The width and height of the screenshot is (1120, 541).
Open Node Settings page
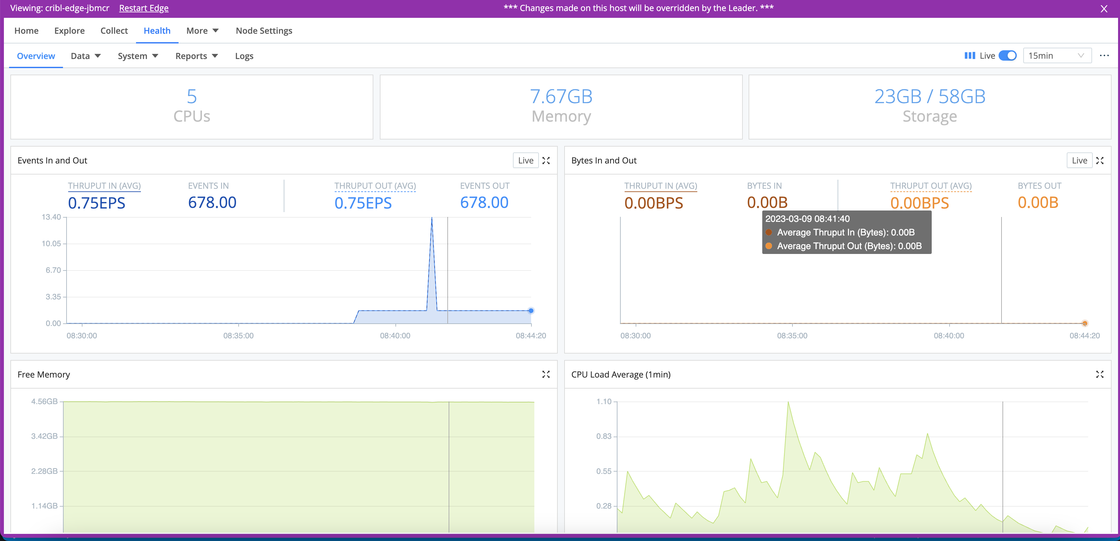coord(264,31)
